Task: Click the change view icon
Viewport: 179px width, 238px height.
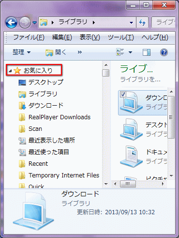Action: (120, 52)
